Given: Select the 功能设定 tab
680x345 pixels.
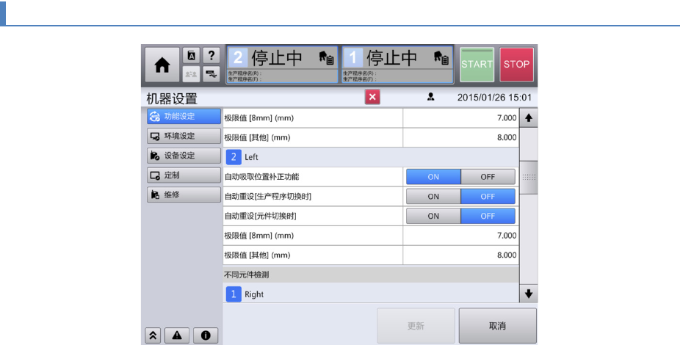Looking at the screenshot, I should coord(184,116).
